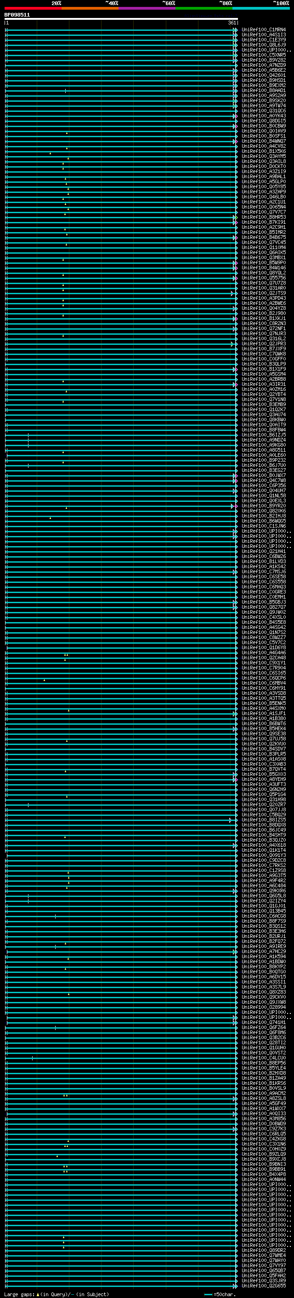Select hit UniRef100_Q8L6J9

[263, 45]
